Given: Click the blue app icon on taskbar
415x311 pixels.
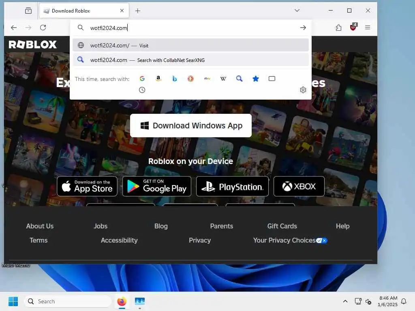Looking at the screenshot, I should (140, 301).
